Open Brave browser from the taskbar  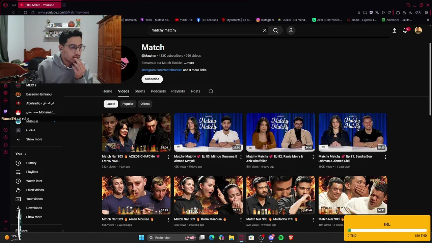291,238
